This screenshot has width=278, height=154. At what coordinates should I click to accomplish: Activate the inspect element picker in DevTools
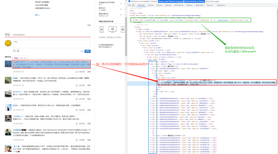point(129,5)
